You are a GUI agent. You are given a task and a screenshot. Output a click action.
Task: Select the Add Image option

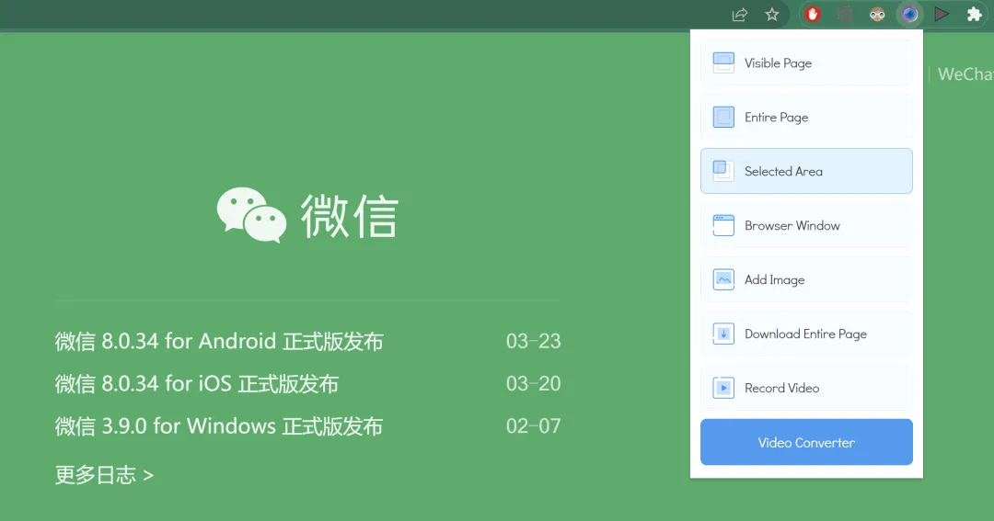point(806,279)
